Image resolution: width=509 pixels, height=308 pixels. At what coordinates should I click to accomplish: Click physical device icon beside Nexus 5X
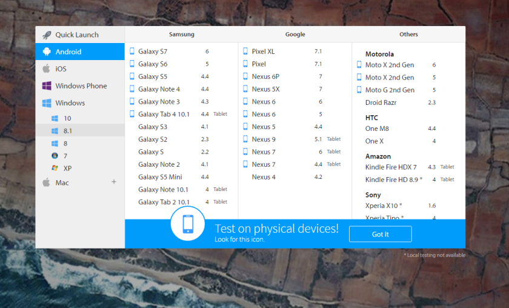point(245,89)
